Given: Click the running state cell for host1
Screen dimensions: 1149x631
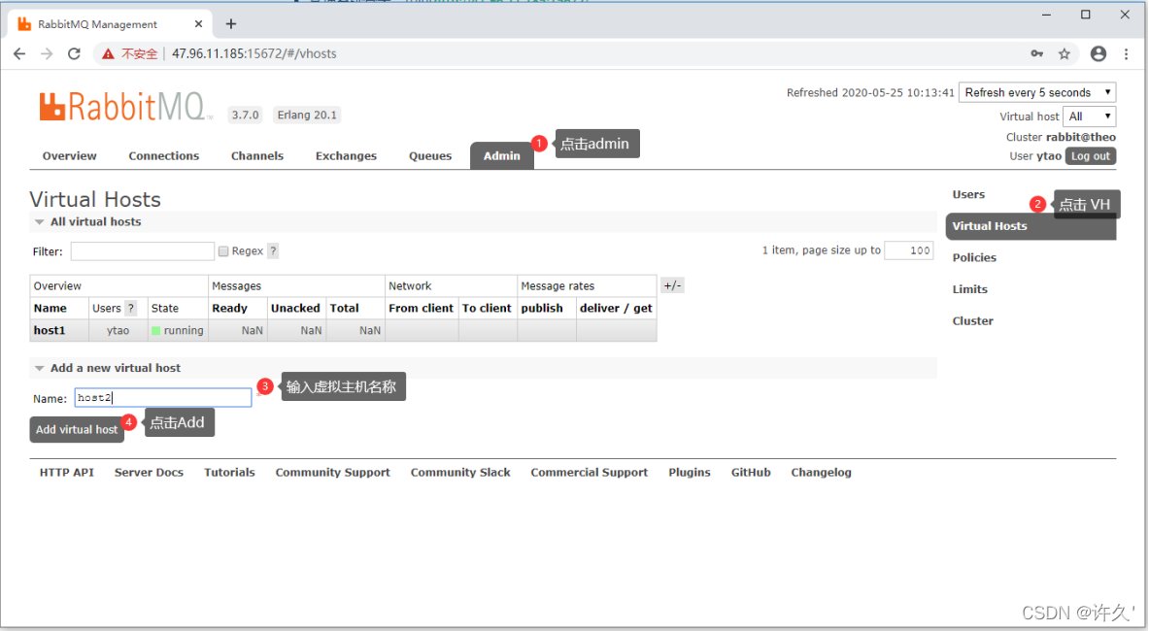Looking at the screenshot, I should point(178,331).
